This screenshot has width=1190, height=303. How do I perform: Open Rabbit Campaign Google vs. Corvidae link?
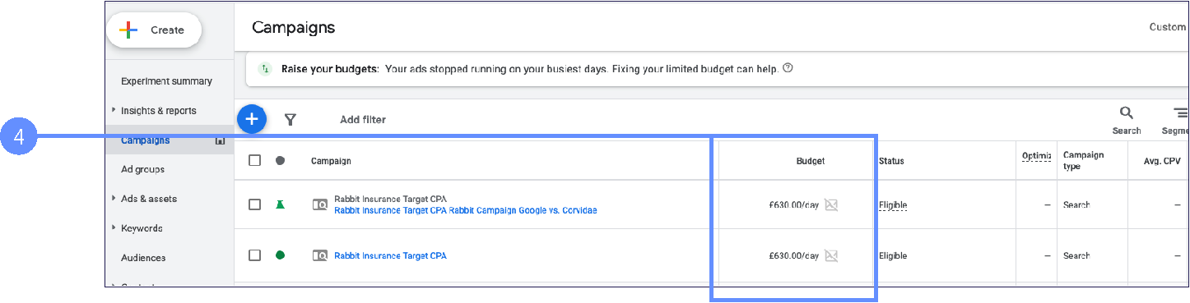pyautogui.click(x=465, y=210)
